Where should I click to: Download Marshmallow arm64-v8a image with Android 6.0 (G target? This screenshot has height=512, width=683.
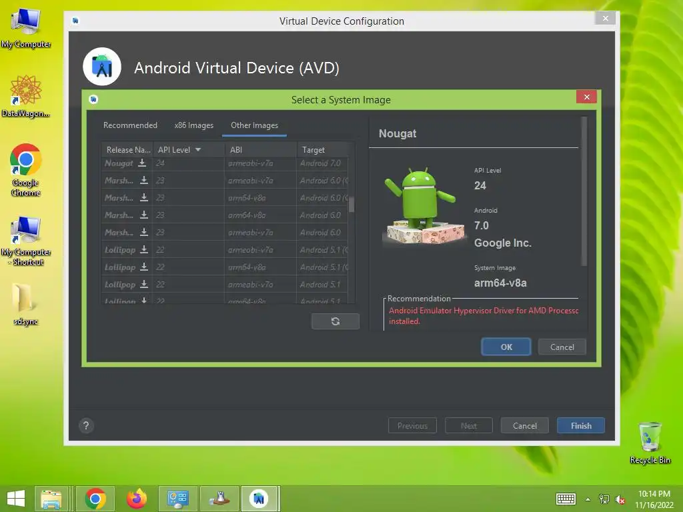coord(144,197)
